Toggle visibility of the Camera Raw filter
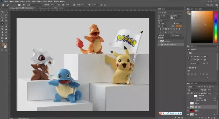 (x=195, y=100)
